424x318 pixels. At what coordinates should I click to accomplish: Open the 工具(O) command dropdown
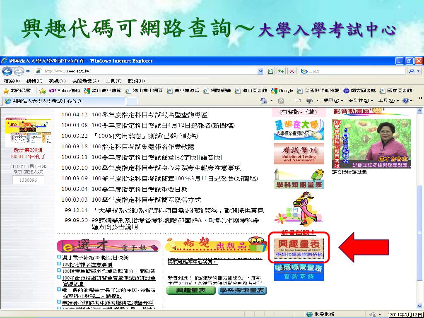pyautogui.click(x=388, y=101)
